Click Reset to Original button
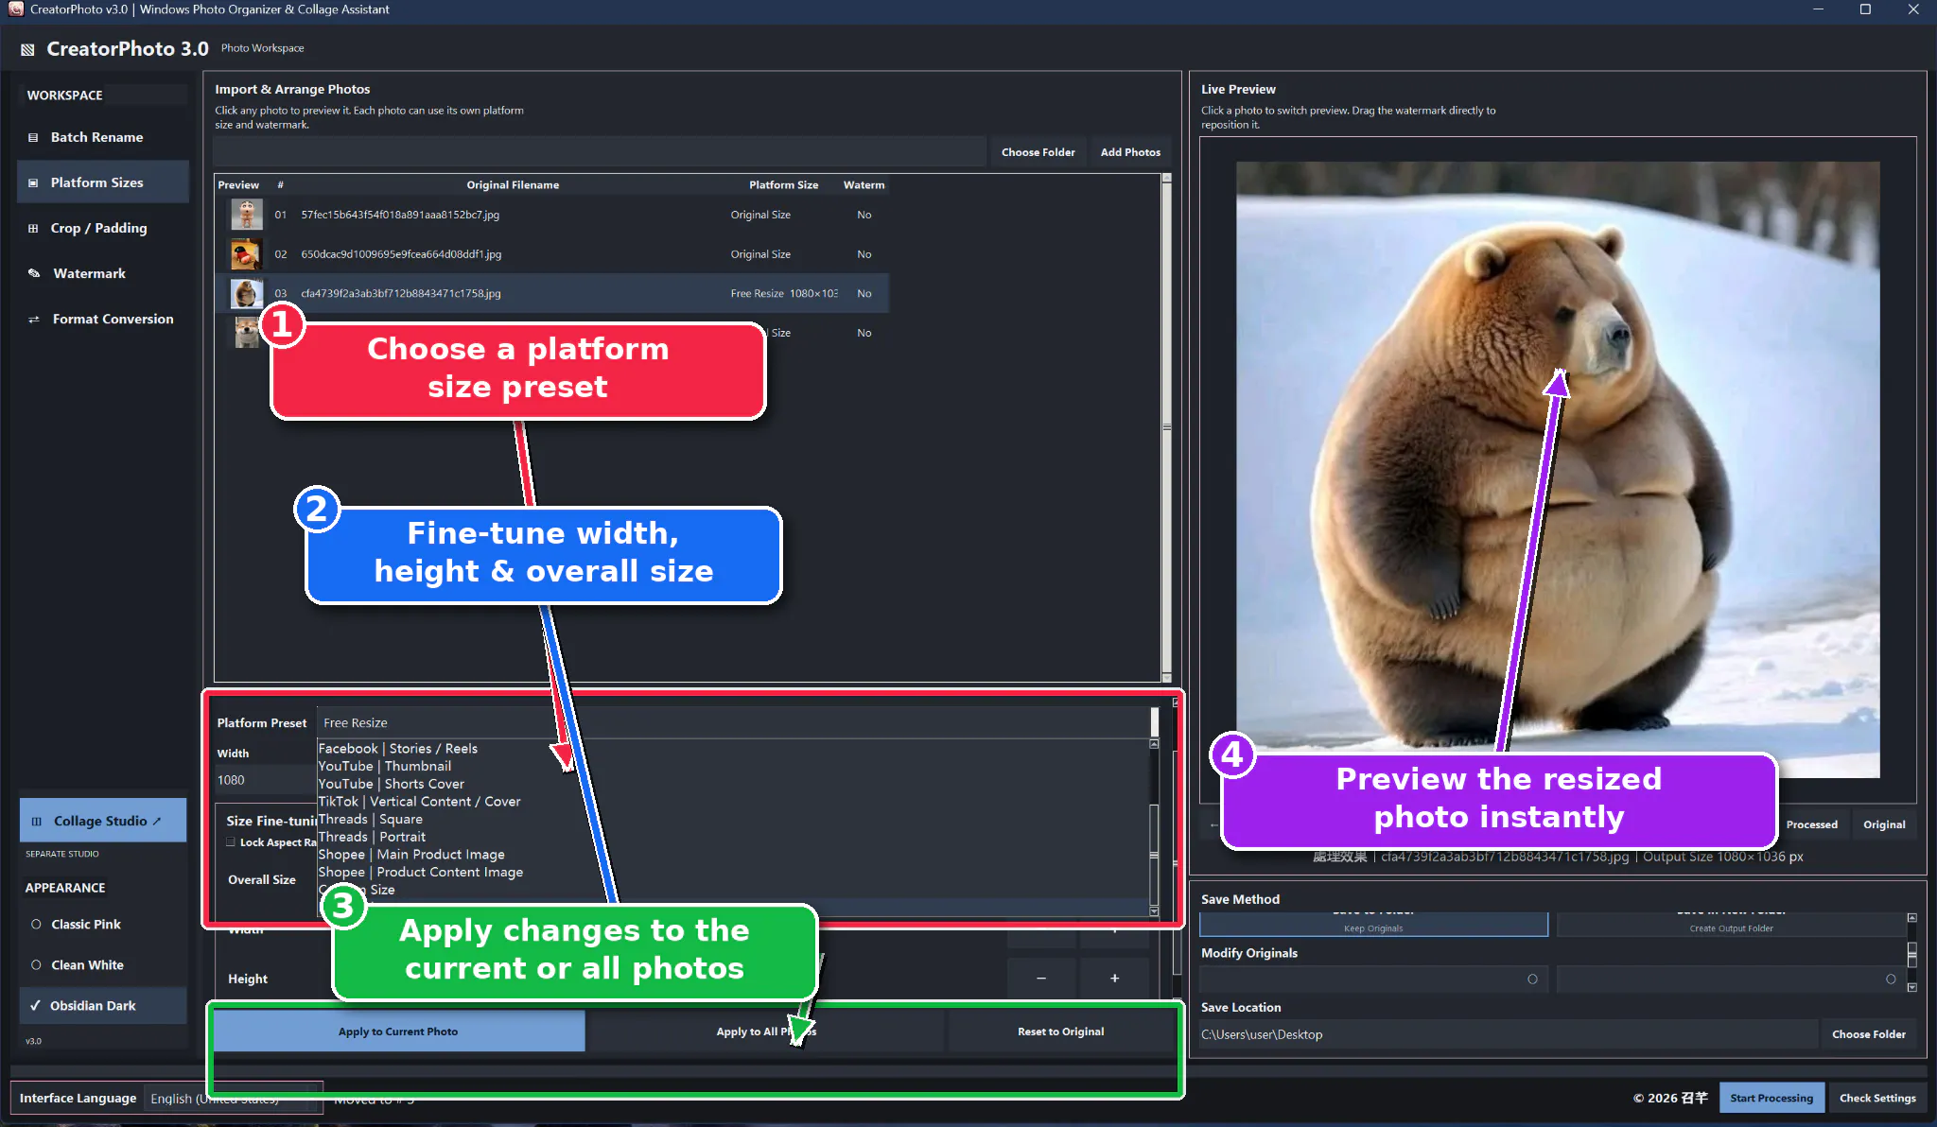1937x1127 pixels. (1060, 1032)
